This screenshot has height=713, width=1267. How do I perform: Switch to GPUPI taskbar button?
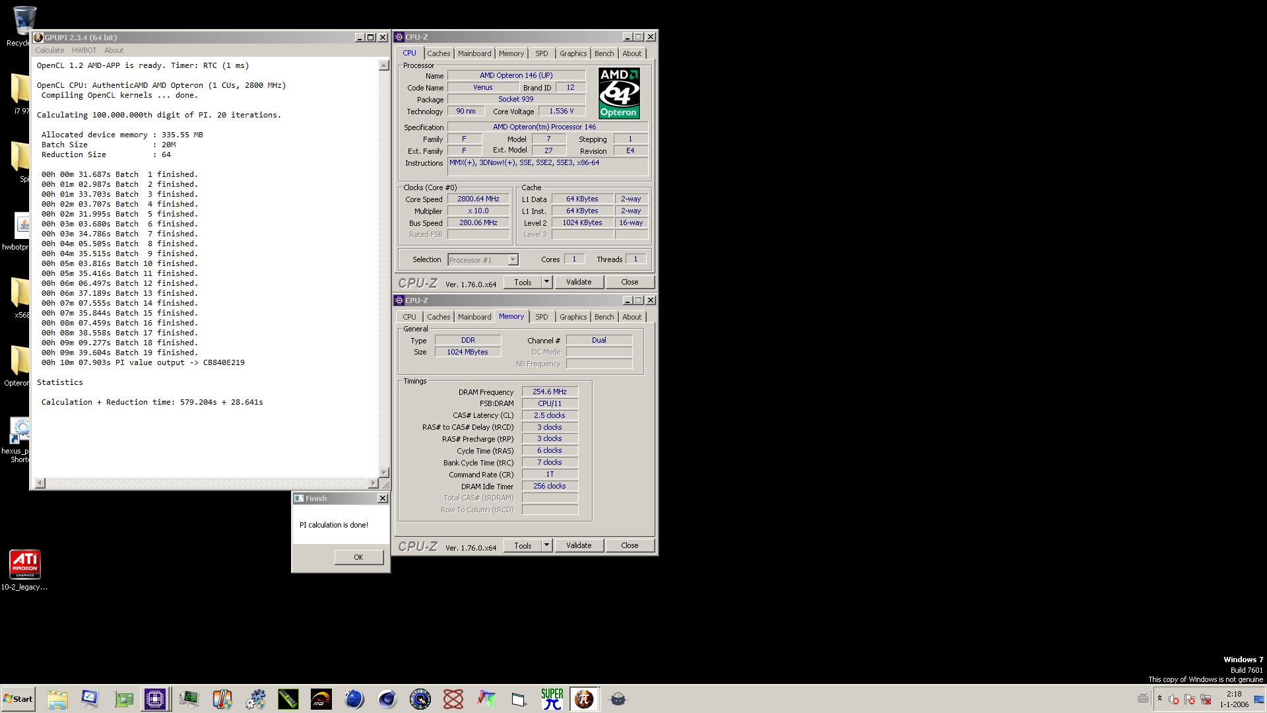[585, 699]
